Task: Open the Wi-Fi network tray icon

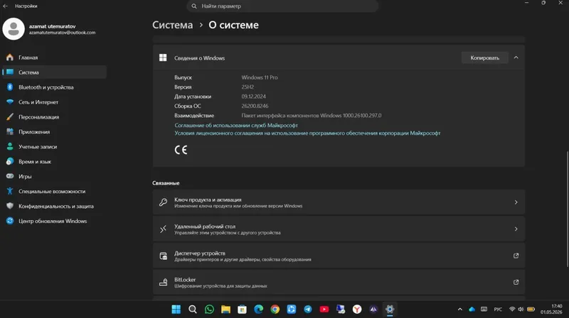Action: click(x=512, y=309)
